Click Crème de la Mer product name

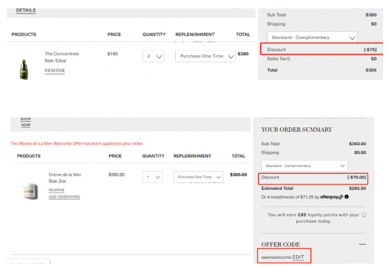pyautogui.click(x=65, y=174)
